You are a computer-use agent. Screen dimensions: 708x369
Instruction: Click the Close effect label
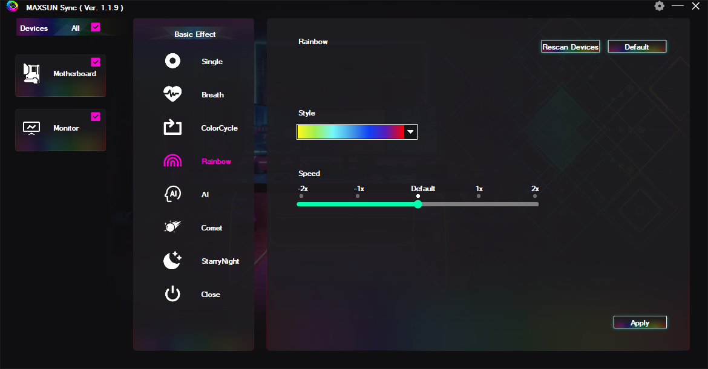click(211, 295)
